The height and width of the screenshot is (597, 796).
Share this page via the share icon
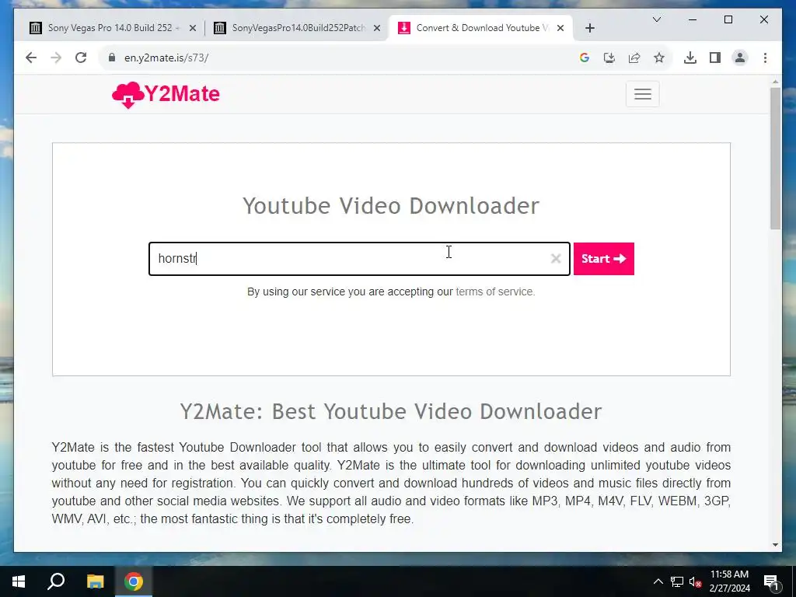point(634,58)
